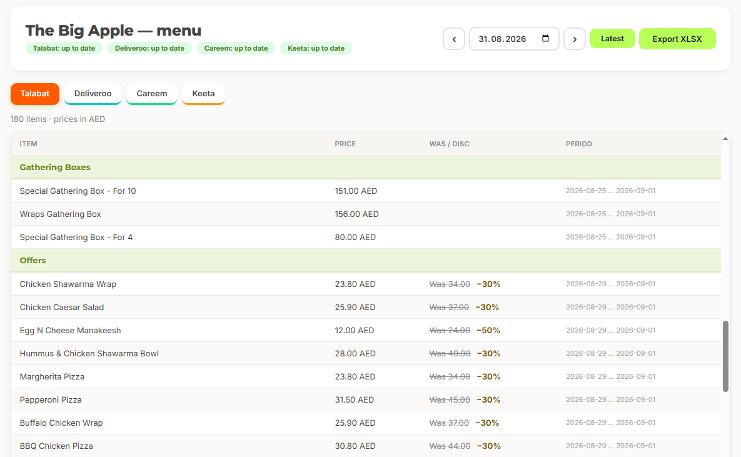The height and width of the screenshot is (457, 741).
Task: Click the '-50%' discount for Egg N Cheese Manakeesh
Action: [x=488, y=330]
